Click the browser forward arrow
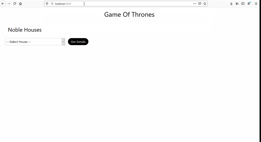This screenshot has width=261, height=142. coord(9,4)
